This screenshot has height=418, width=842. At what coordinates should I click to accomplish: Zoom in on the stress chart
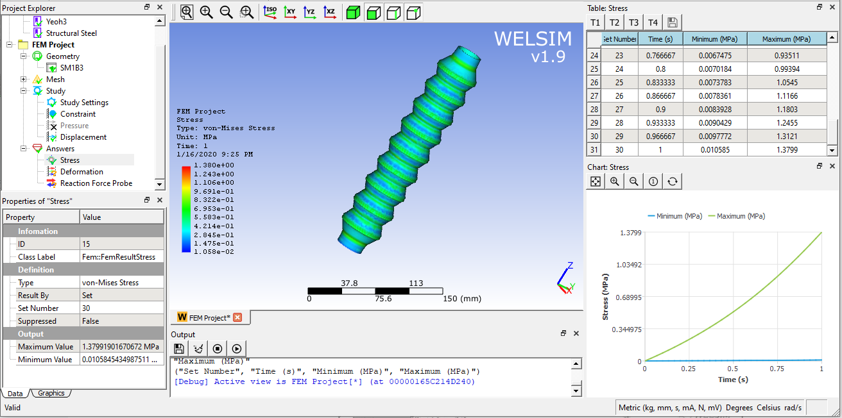pyautogui.click(x=615, y=181)
